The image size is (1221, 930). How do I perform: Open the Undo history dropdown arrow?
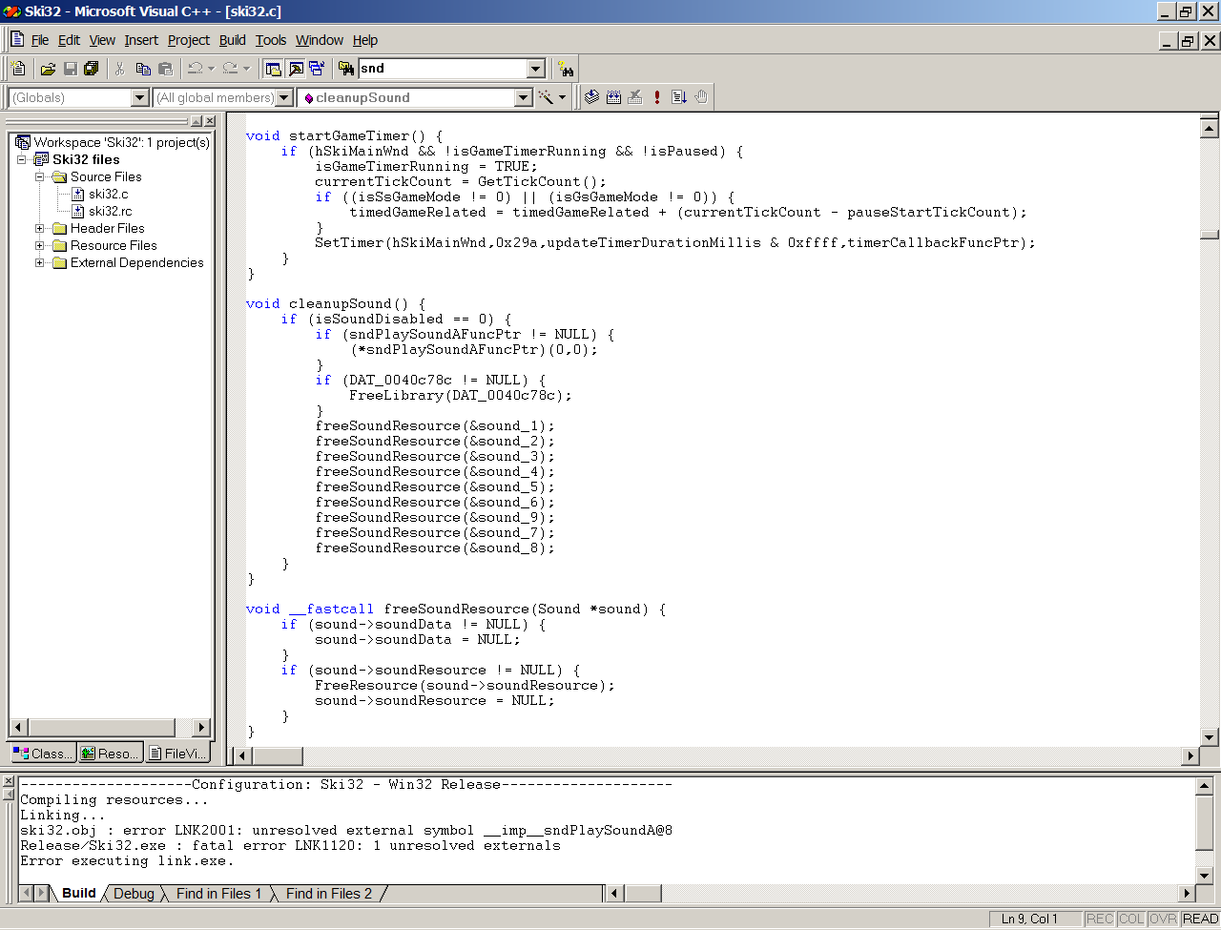[211, 69]
